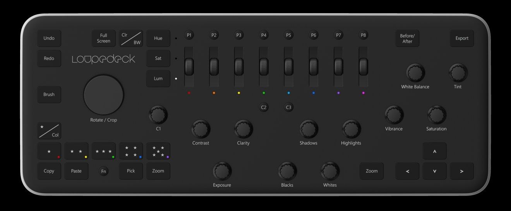
Task: Click the aqua color scroll wheel
Action: pyautogui.click(x=288, y=67)
